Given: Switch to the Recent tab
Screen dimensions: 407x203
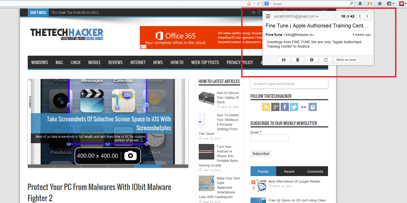Looking at the screenshot, I should click(x=289, y=171).
